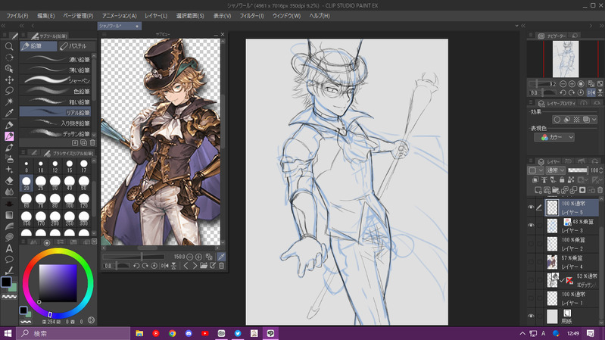The image size is (605, 340).
Task: Open the フィルター(I) menu
Action: point(251,16)
